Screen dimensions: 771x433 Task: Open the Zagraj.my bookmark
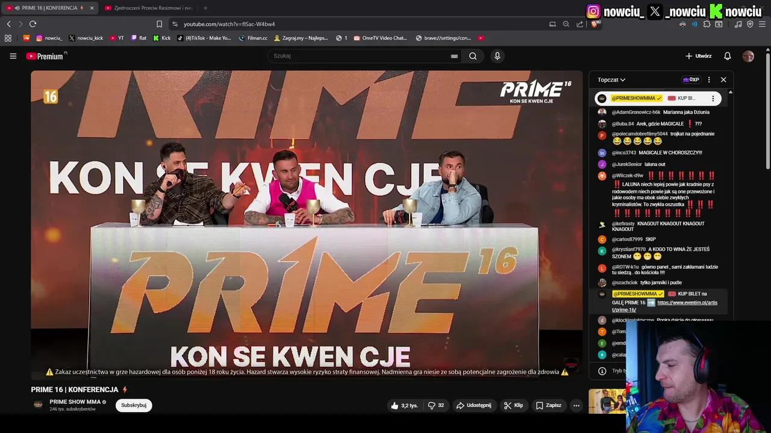coord(301,38)
